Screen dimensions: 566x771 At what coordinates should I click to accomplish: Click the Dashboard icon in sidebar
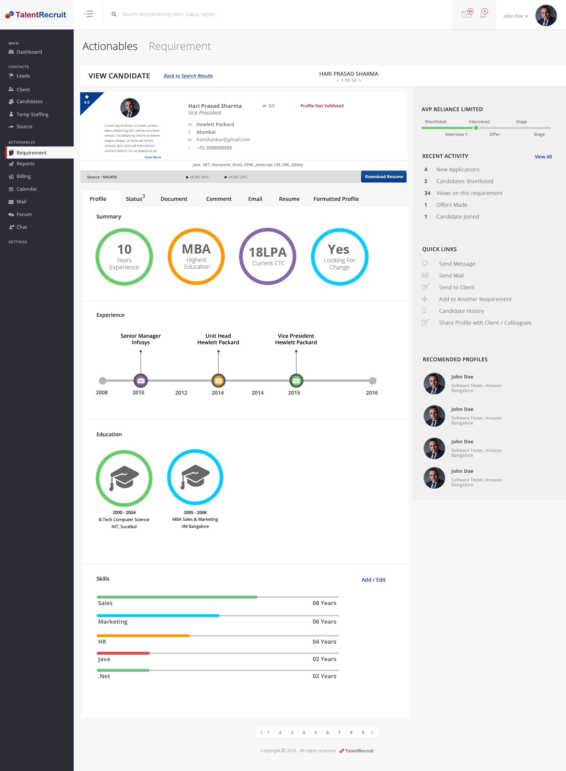click(11, 52)
